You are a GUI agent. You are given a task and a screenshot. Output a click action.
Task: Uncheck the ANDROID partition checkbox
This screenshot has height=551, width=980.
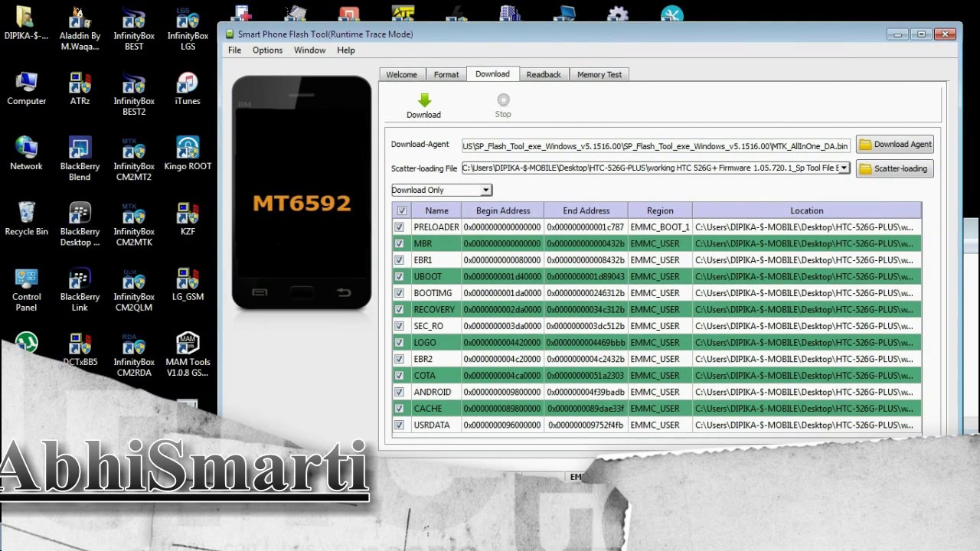pyautogui.click(x=399, y=392)
